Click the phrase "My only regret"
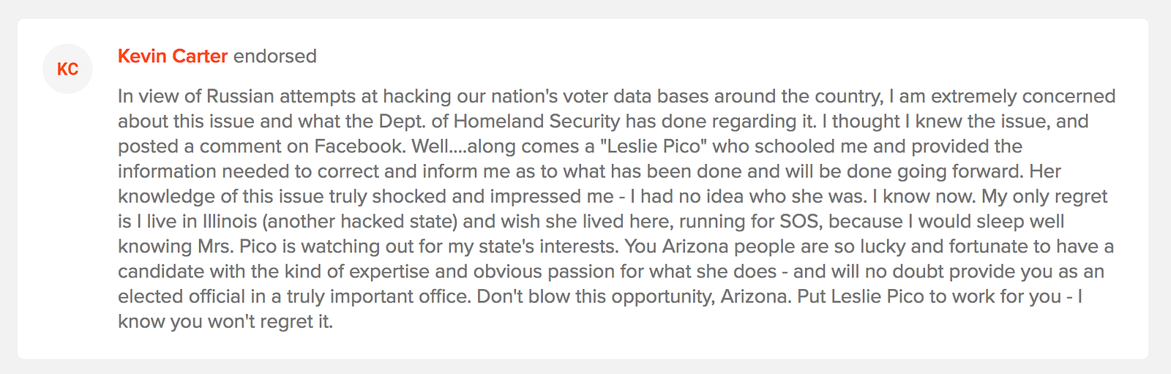This screenshot has height=374, width=1171. pyautogui.click(x=1044, y=196)
